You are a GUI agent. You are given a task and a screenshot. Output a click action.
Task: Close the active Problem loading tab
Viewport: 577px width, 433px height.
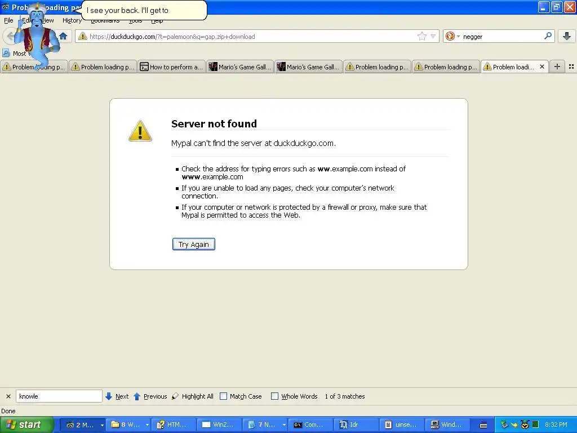point(542,67)
